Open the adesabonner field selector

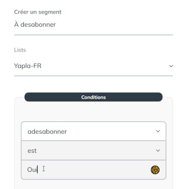point(93,131)
